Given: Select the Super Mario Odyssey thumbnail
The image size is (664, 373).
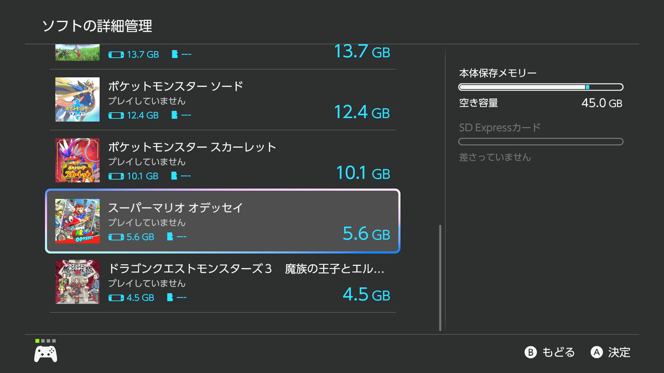Looking at the screenshot, I should [77, 221].
